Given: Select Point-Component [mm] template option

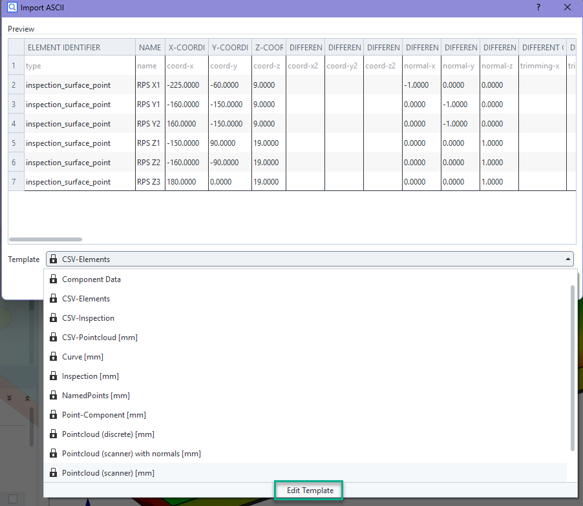Looking at the screenshot, I should [103, 415].
